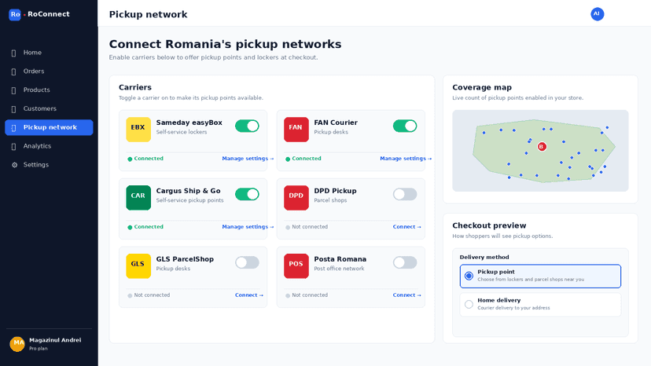The image size is (651, 366).
Task: Click the Connected status under FAN Courier
Action: tap(303, 159)
